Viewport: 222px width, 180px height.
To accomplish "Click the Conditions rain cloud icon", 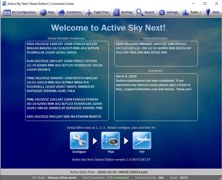I will pyautogui.click(x=62, y=13).
